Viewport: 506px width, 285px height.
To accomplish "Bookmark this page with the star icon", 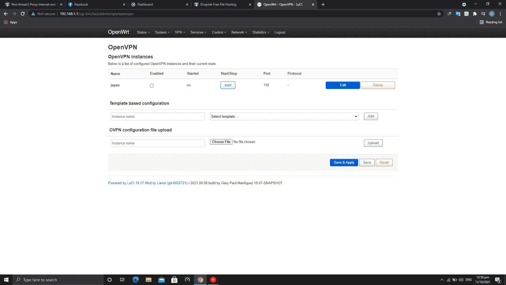I will tap(439, 14).
